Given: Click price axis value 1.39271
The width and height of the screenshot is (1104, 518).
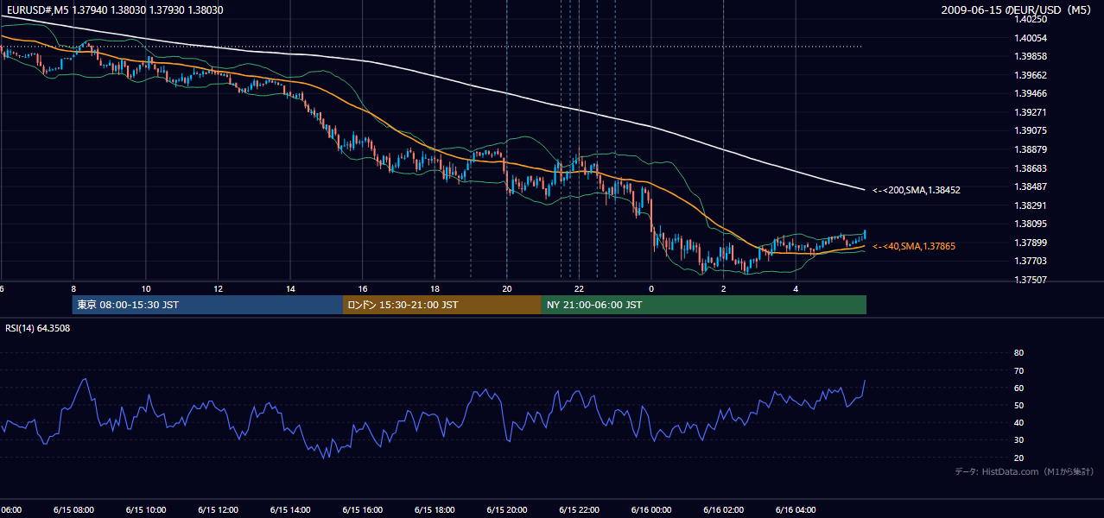Looking at the screenshot, I should coord(1031,112).
